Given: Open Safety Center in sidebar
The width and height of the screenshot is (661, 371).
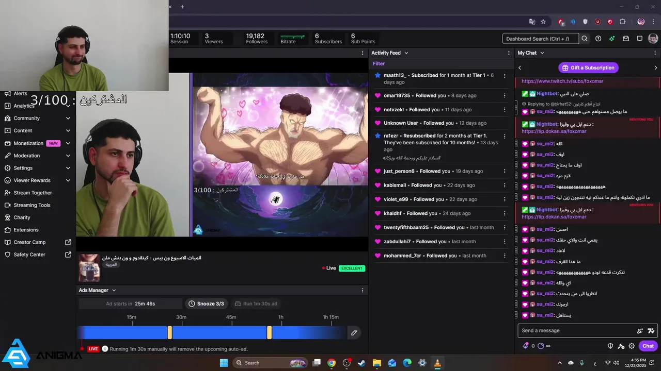Looking at the screenshot, I should 29,255.
